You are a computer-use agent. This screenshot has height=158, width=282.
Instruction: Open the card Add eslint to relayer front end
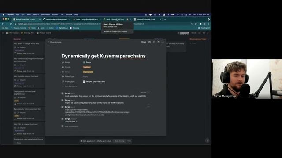(x=29, y=48)
